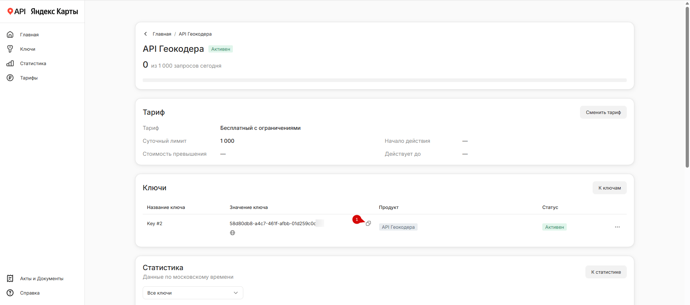
Task: Open Справка in the sidebar menu
Action: click(x=30, y=293)
